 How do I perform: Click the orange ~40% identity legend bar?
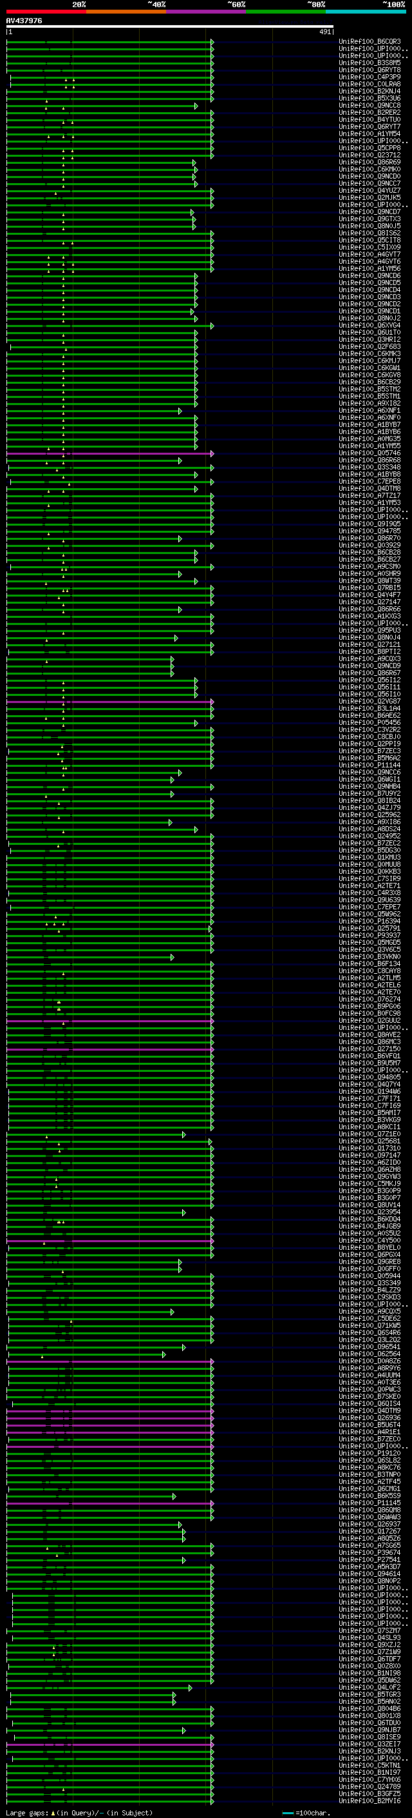click(126, 12)
